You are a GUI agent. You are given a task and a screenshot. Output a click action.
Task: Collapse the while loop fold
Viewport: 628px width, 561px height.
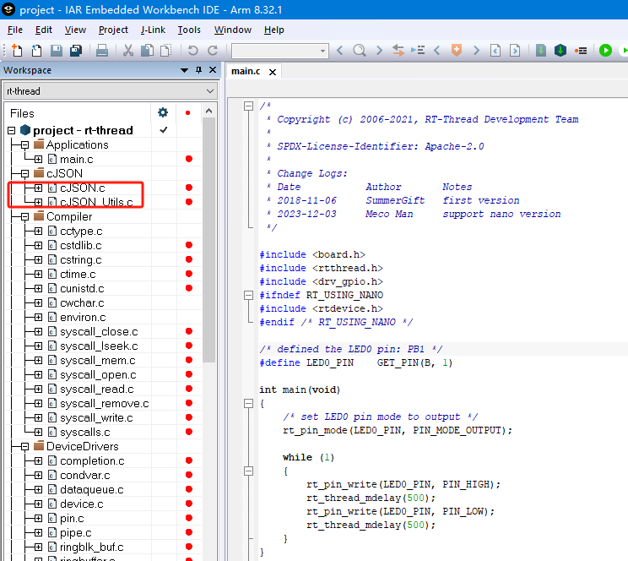[x=249, y=471]
